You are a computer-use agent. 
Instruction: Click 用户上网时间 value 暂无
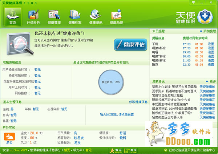coord(37,87)
